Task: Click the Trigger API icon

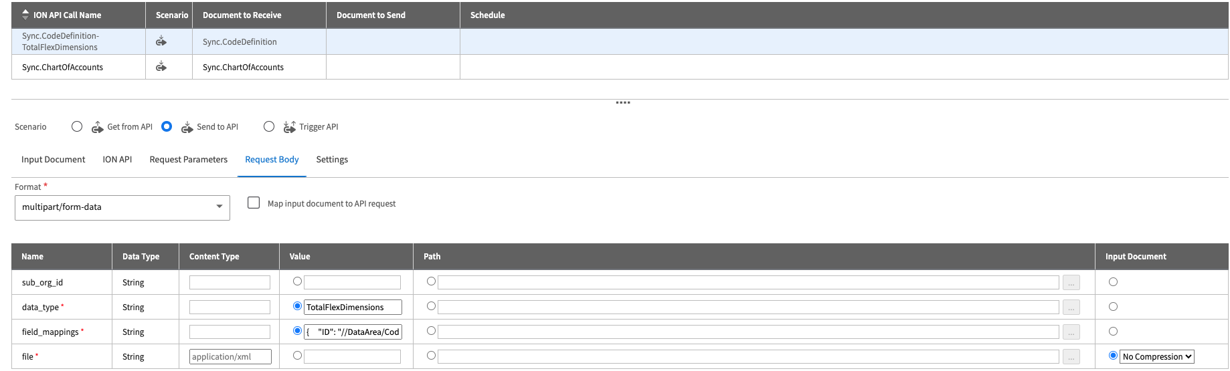Action: tap(290, 127)
